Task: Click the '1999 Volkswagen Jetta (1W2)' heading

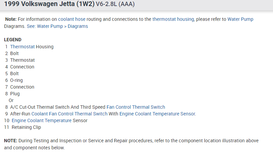Action: point(49,5)
